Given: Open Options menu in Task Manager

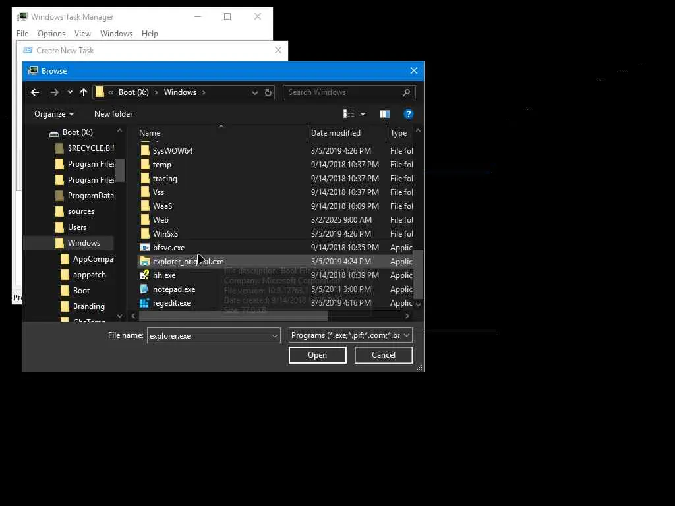Looking at the screenshot, I should [x=51, y=34].
